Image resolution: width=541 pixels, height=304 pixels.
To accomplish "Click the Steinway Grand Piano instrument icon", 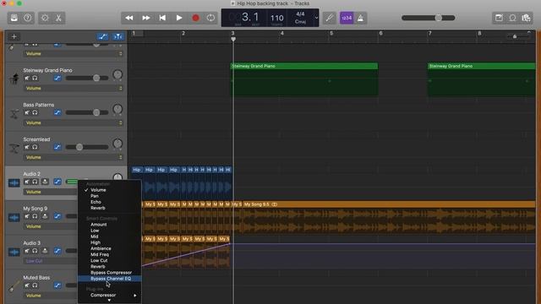I will coord(14,79).
